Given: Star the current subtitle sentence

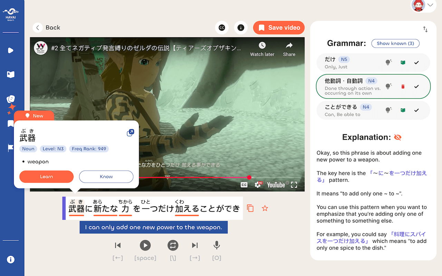Looking at the screenshot, I should (x=265, y=208).
